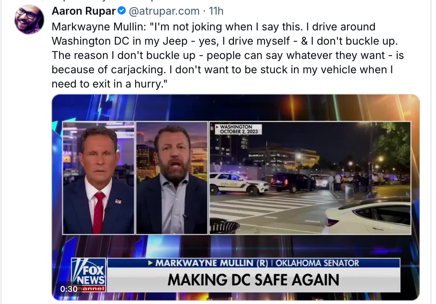Click the white car in foreground footage
The width and height of the screenshot is (436, 304).
368,216
